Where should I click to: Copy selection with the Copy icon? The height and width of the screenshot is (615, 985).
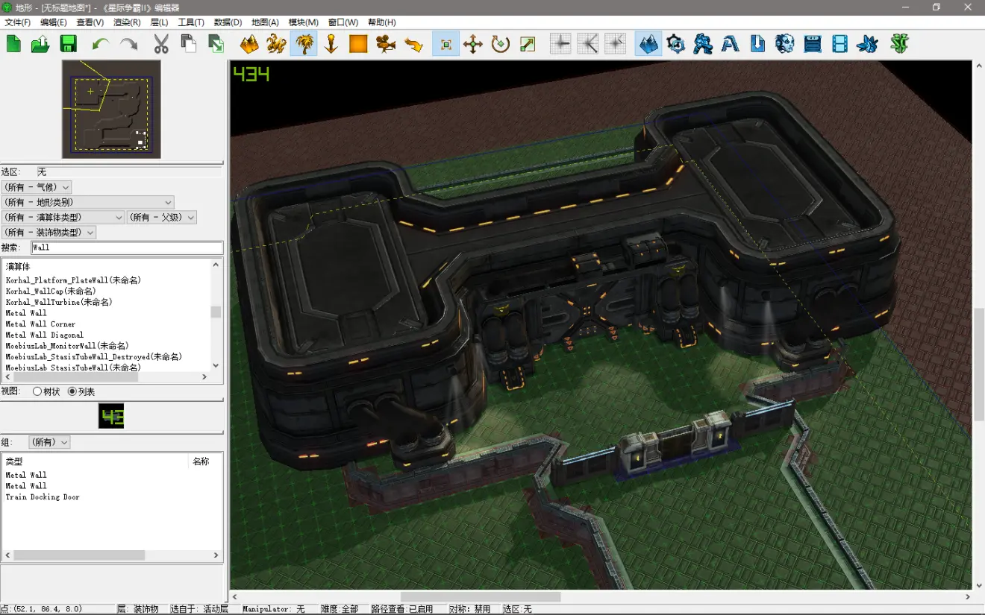click(x=188, y=44)
